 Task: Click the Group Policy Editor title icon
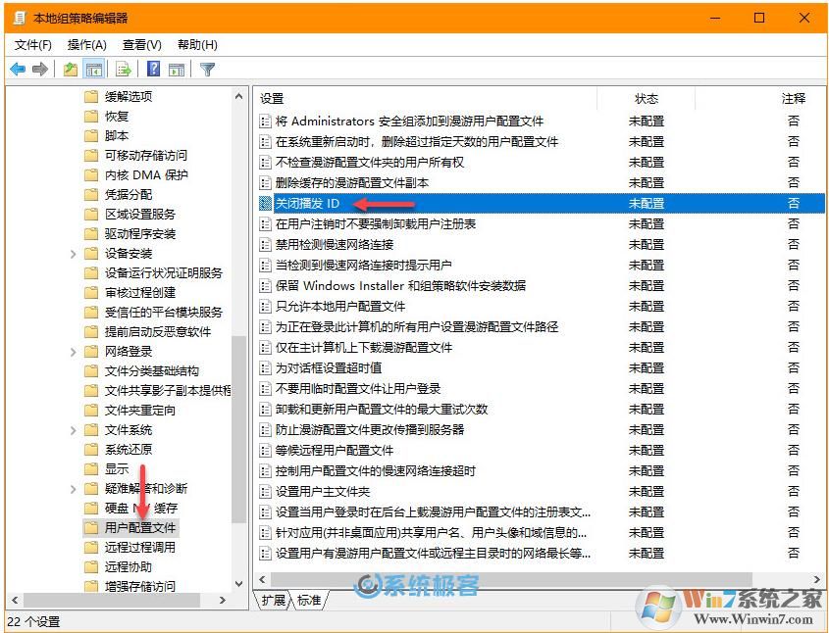coord(19,18)
